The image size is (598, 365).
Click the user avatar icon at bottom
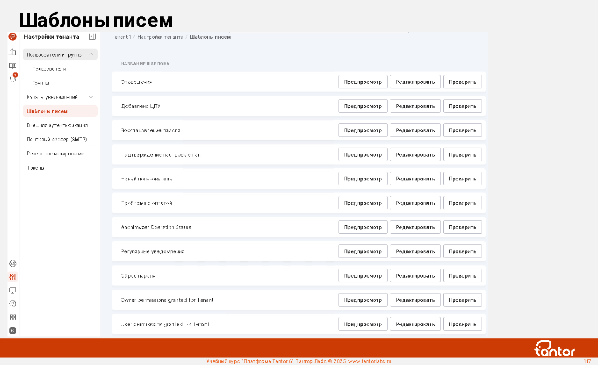[x=13, y=330]
